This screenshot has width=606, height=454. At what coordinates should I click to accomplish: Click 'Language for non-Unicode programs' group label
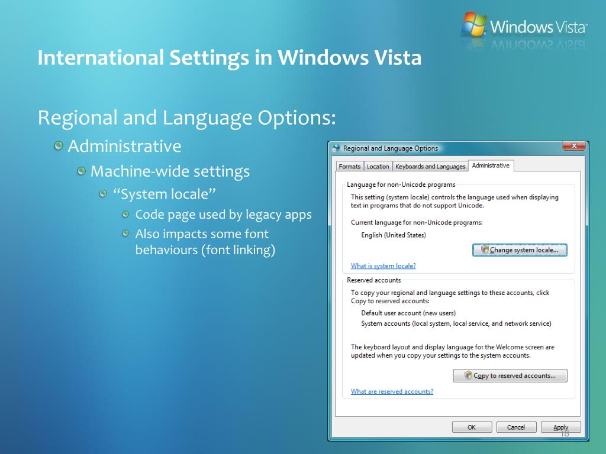tap(401, 184)
